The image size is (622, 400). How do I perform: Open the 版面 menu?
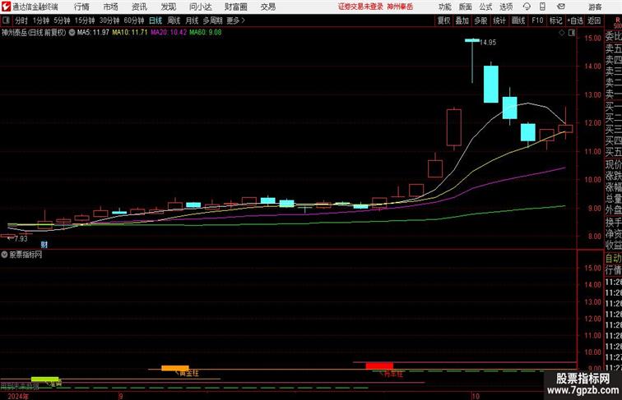click(x=466, y=7)
